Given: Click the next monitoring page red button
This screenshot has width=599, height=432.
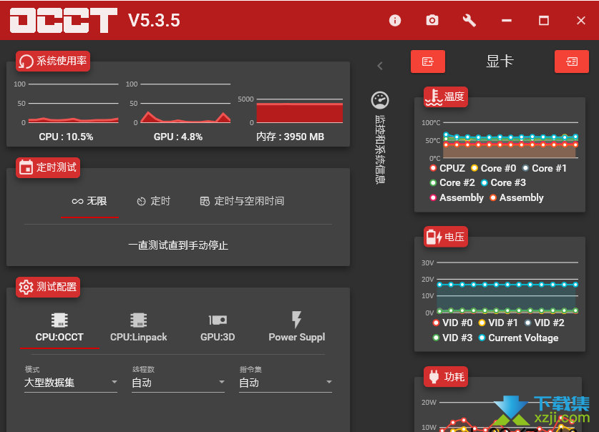Looking at the screenshot, I should point(572,62).
